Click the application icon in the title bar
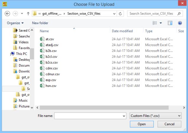The height and width of the screenshot is (133, 188). click(5, 4)
